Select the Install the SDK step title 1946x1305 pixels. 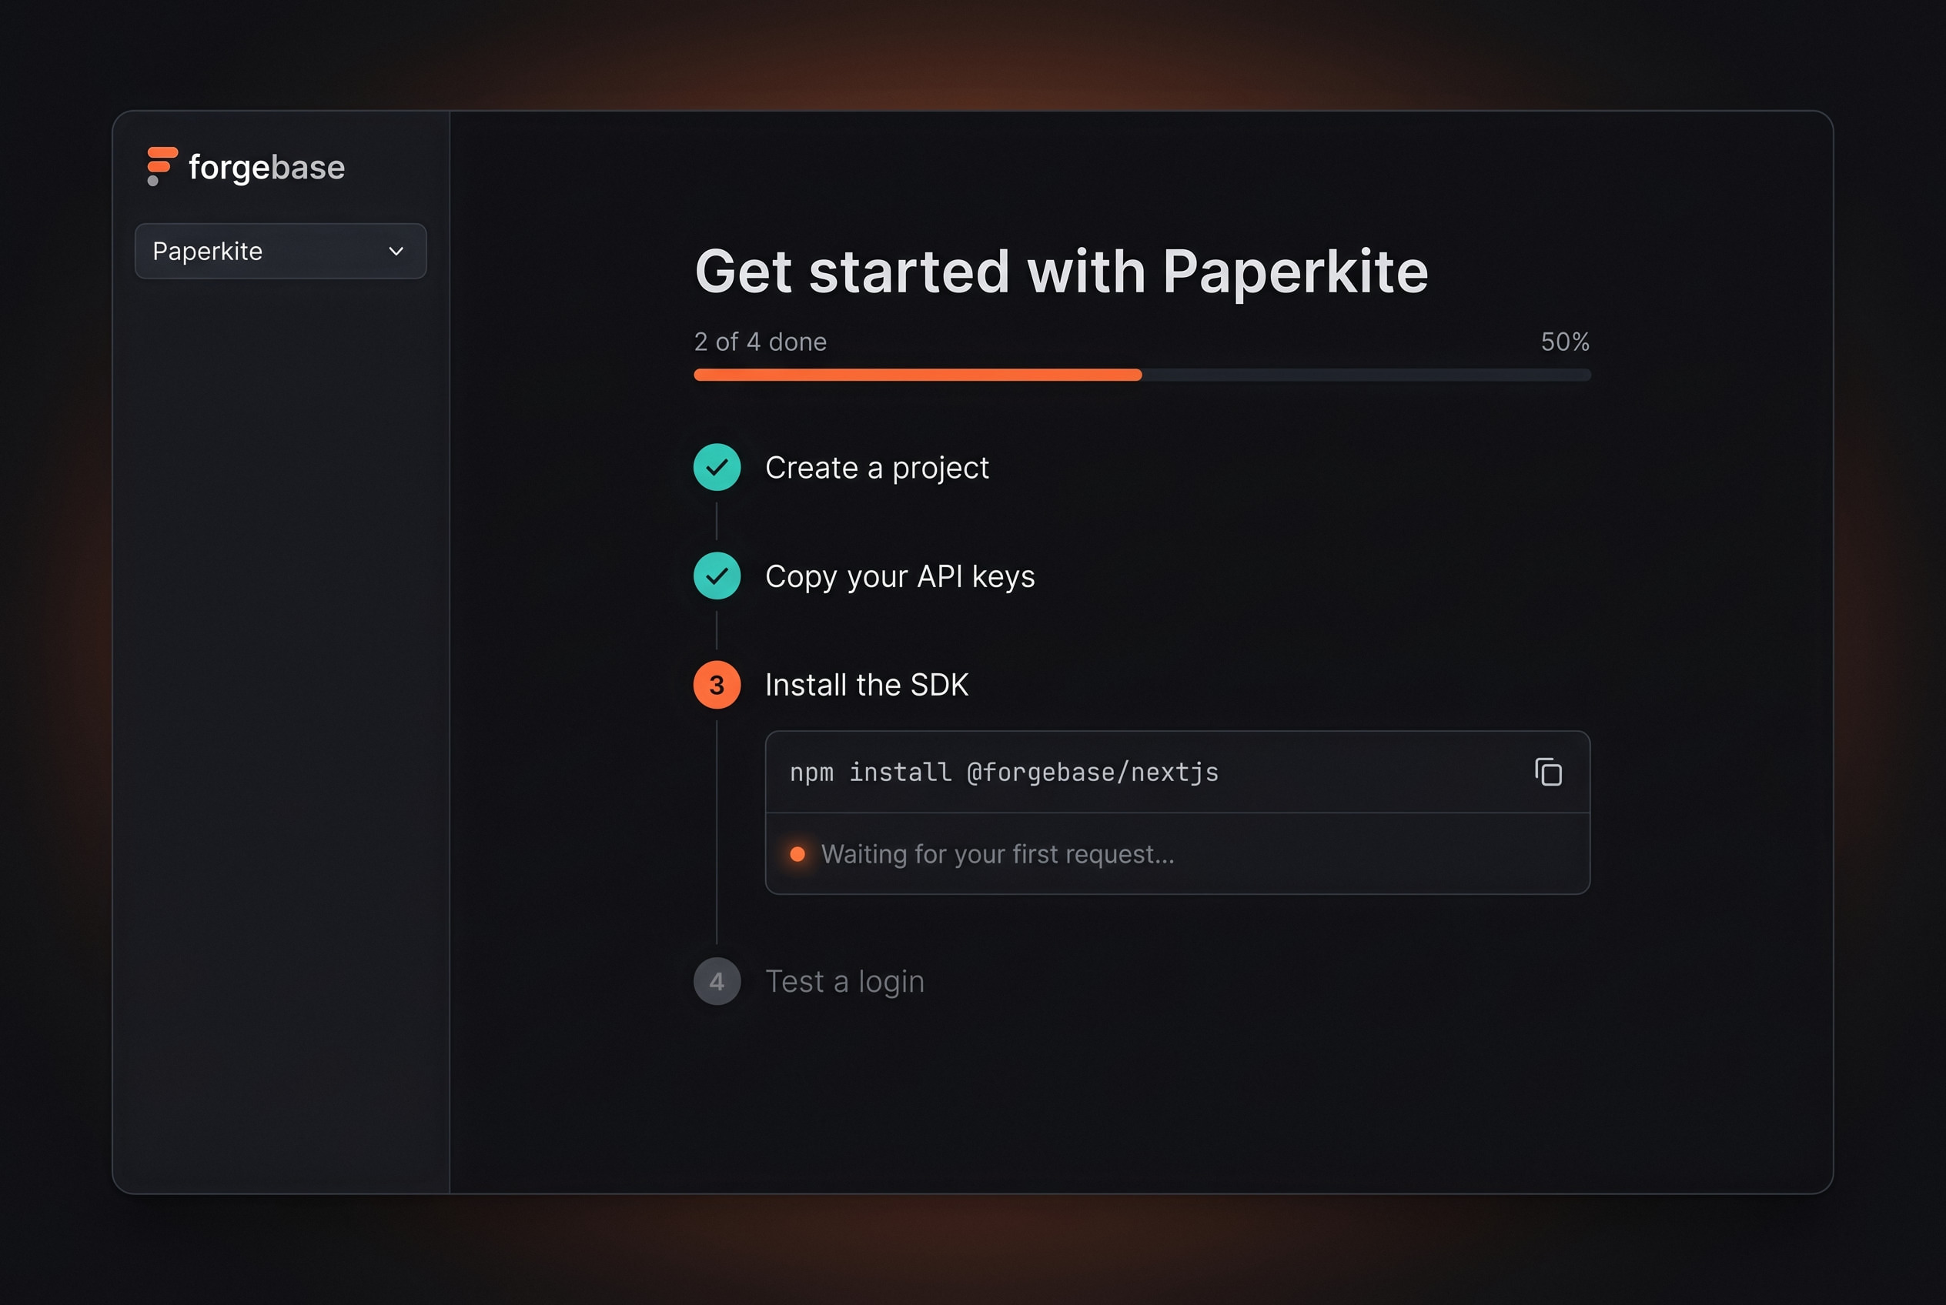[x=867, y=685]
